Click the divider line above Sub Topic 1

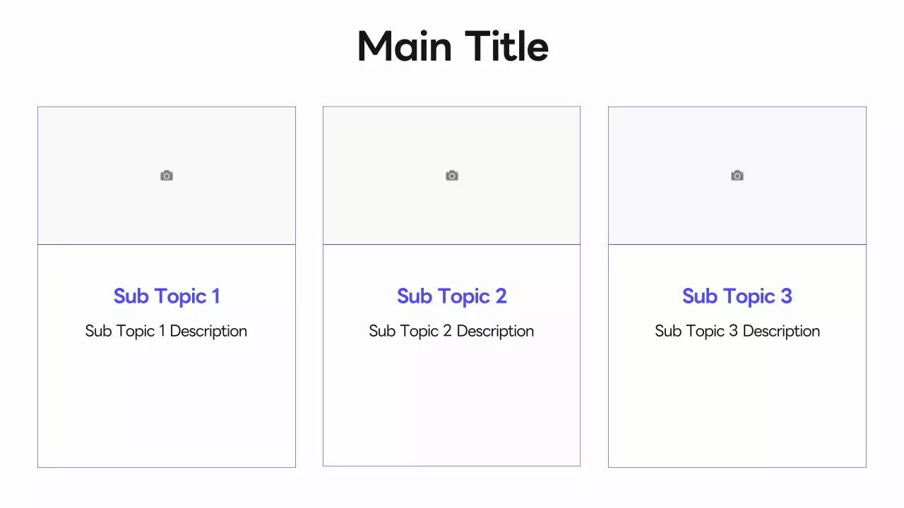pos(167,245)
